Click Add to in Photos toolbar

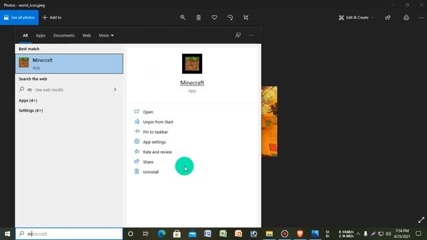coord(52,17)
